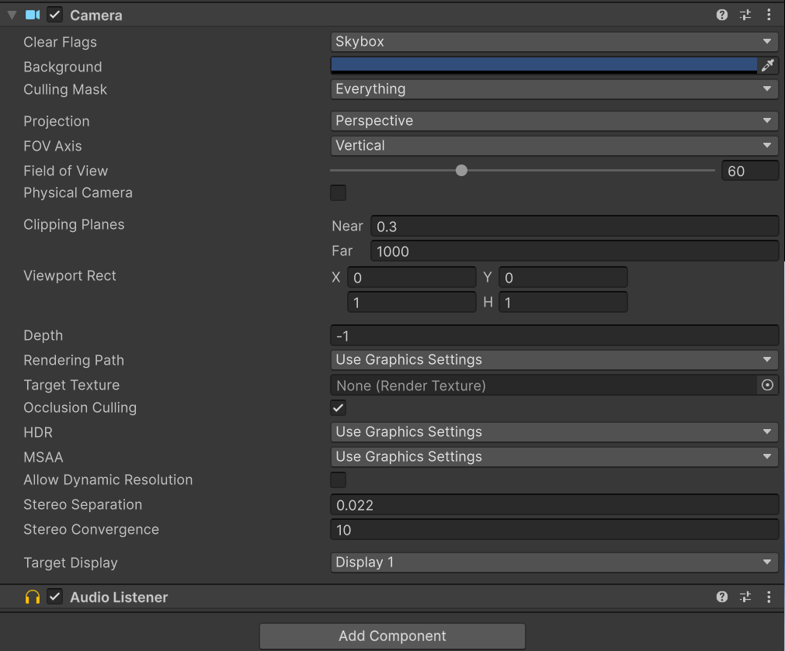Collapse the Camera component foldout arrow

tap(12, 15)
